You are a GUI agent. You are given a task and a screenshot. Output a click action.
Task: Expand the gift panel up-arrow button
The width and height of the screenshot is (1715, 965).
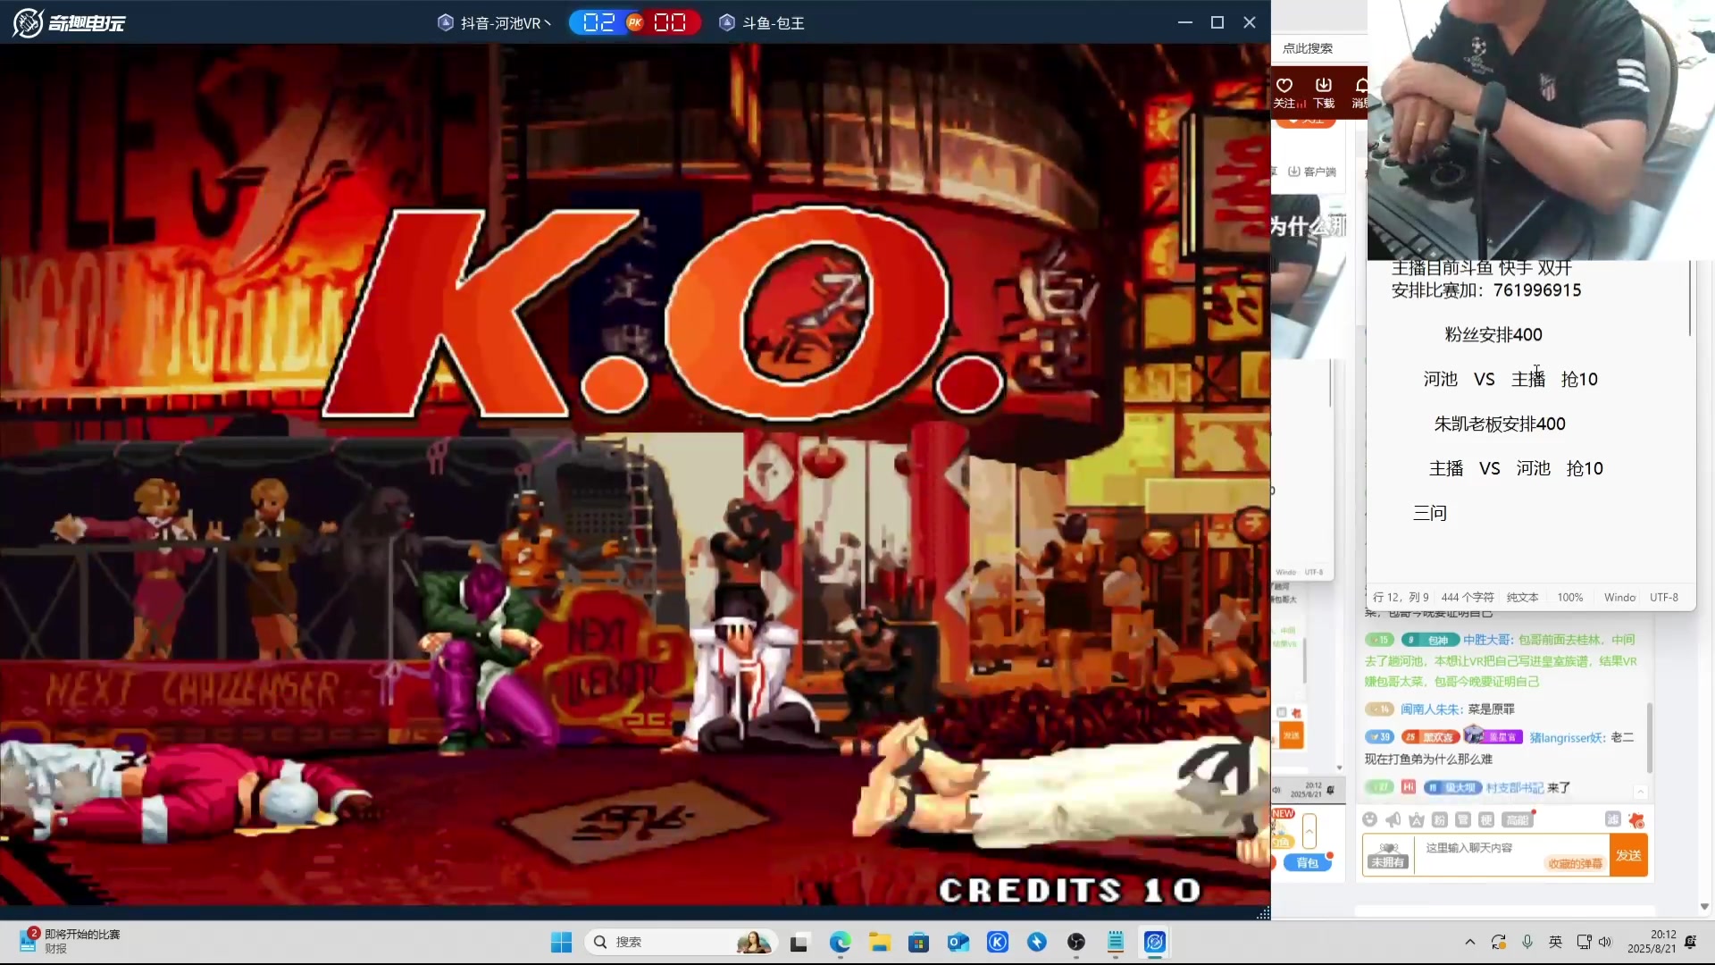point(1309,831)
